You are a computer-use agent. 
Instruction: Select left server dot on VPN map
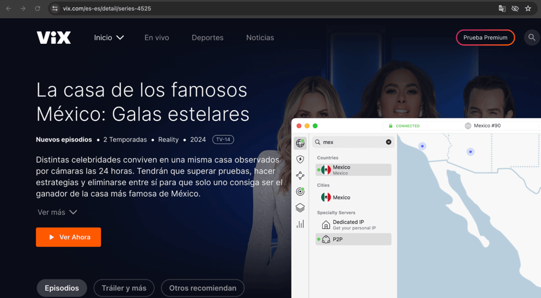tap(422, 146)
